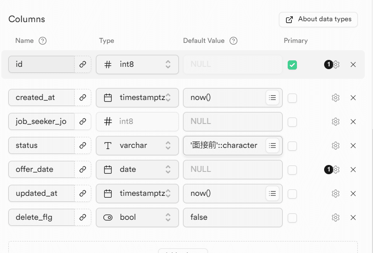373x253 pixels.
Task: Expand the varchar type dropdown for status
Action: (137, 146)
